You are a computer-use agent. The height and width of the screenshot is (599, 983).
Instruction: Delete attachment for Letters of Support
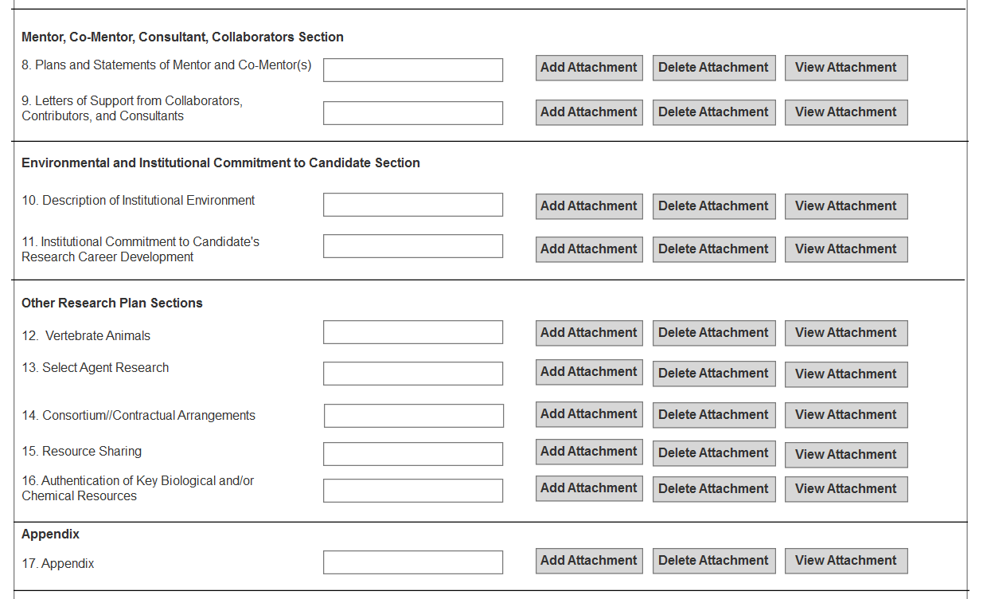point(714,112)
